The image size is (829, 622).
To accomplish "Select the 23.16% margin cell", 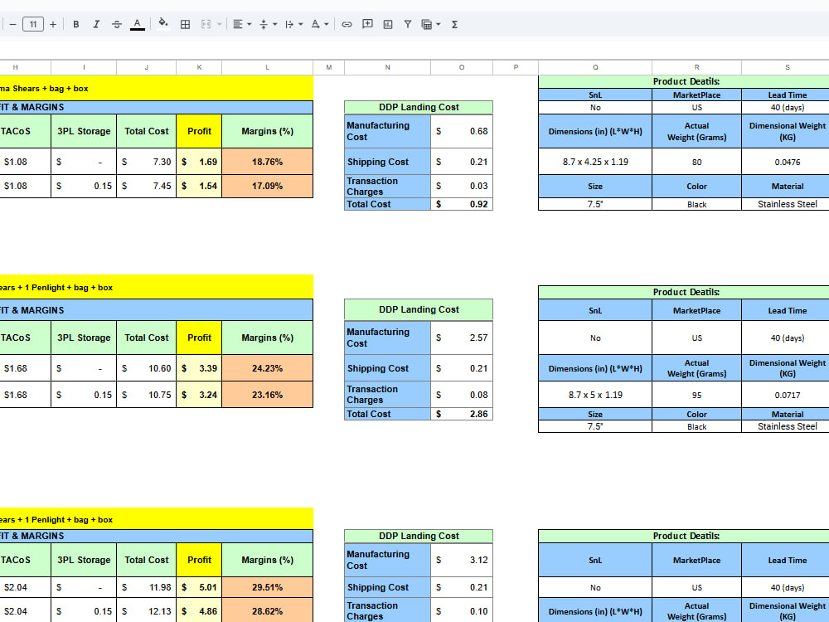I will tap(268, 395).
